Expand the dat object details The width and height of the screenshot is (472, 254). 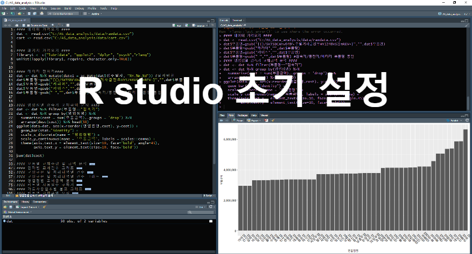click(x=4, y=221)
